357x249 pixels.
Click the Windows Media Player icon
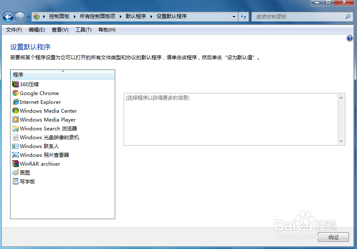click(x=16, y=119)
